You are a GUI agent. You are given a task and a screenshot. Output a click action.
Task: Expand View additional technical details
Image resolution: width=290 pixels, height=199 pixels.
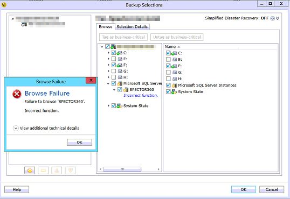click(16, 129)
